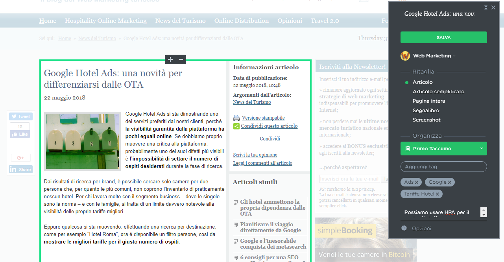504x262 pixels.
Task: Click the Condividi link
Action: (x=270, y=139)
